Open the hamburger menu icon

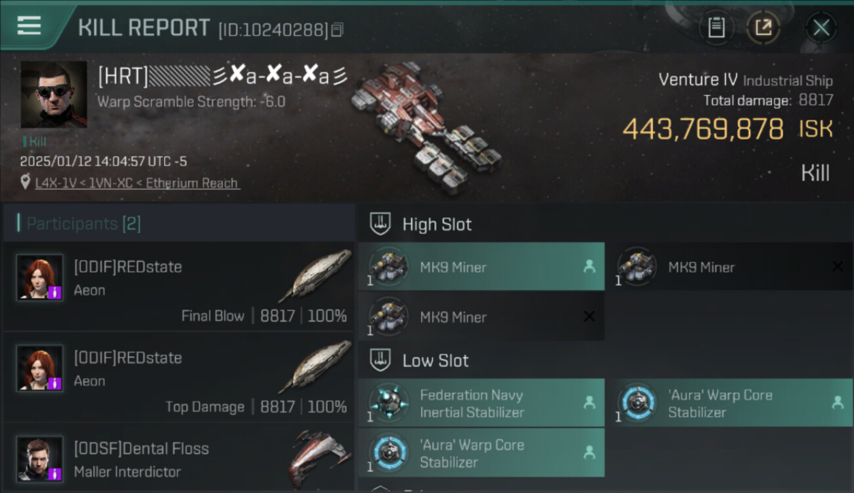click(29, 26)
